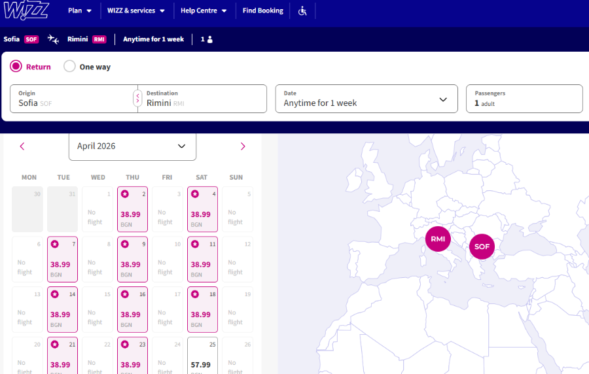Choose the 38.99 BGN fare on April 2

[132, 209]
